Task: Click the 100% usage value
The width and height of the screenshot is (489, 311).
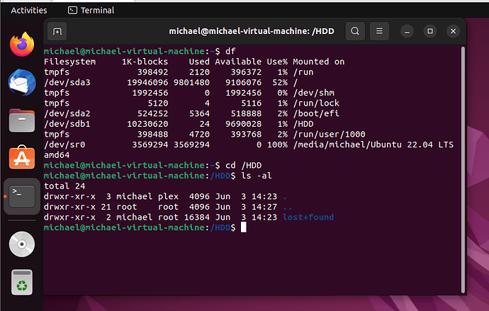Action: tap(277, 145)
